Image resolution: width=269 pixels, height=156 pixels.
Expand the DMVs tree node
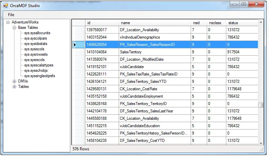click(14, 81)
